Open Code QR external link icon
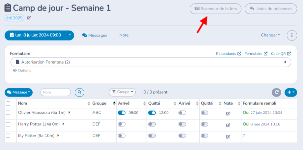The image size is (303, 150). coord(289,54)
